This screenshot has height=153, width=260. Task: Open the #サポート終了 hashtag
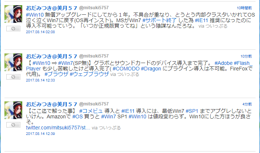click(x=159, y=20)
